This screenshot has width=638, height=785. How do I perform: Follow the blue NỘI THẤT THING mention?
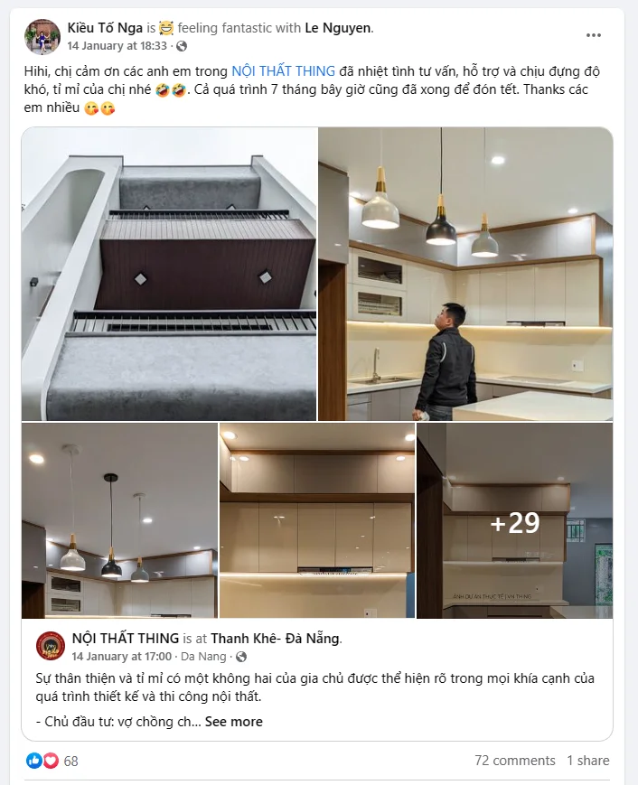[x=284, y=71]
